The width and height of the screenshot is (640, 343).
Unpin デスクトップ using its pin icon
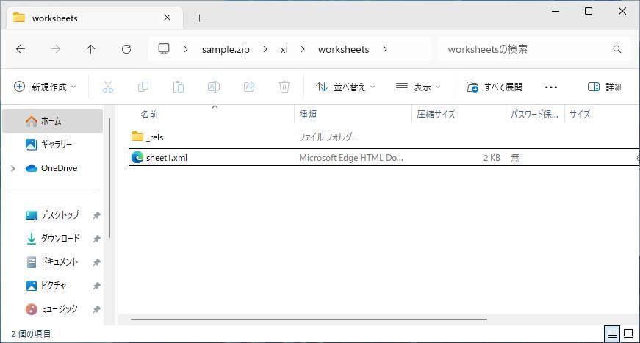click(x=96, y=215)
